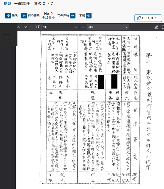Select the text annotation tool

coord(162,27)
